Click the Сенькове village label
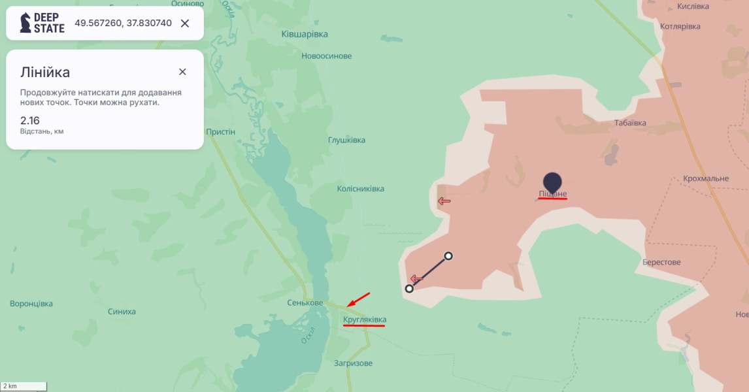 tap(305, 302)
